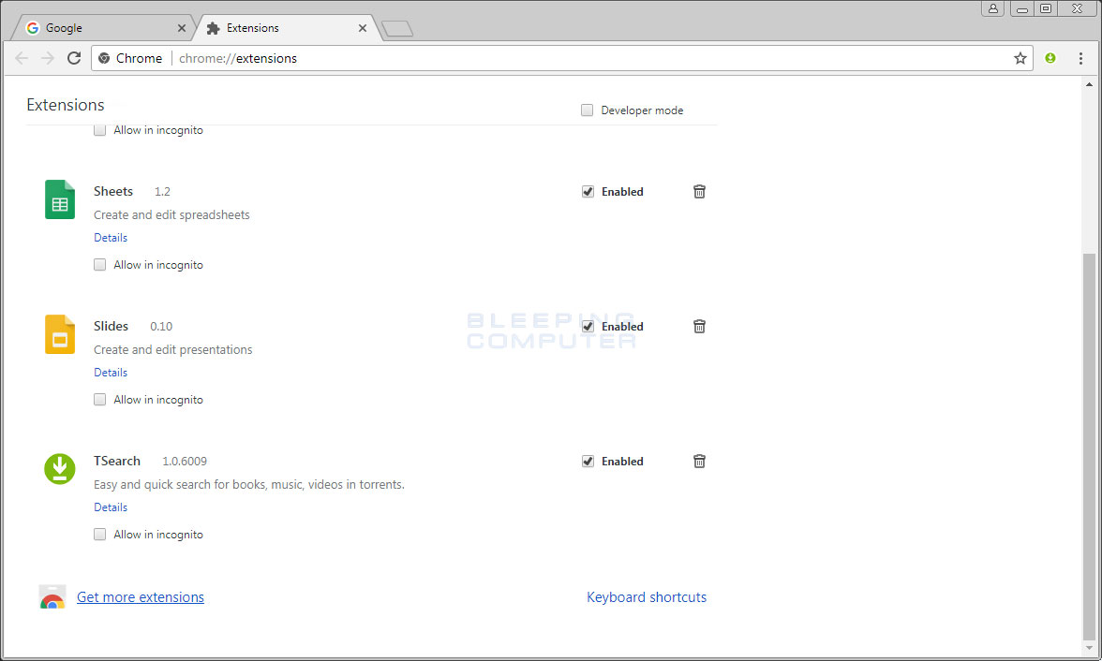Screen dimensions: 1102x661
Task: Click the Chrome web store icon
Action: tap(52, 597)
